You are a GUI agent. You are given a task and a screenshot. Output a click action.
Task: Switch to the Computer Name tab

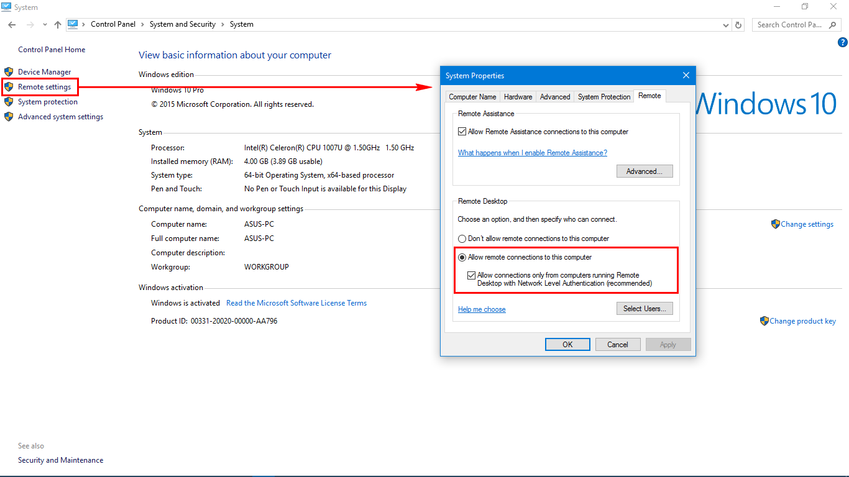click(x=472, y=97)
